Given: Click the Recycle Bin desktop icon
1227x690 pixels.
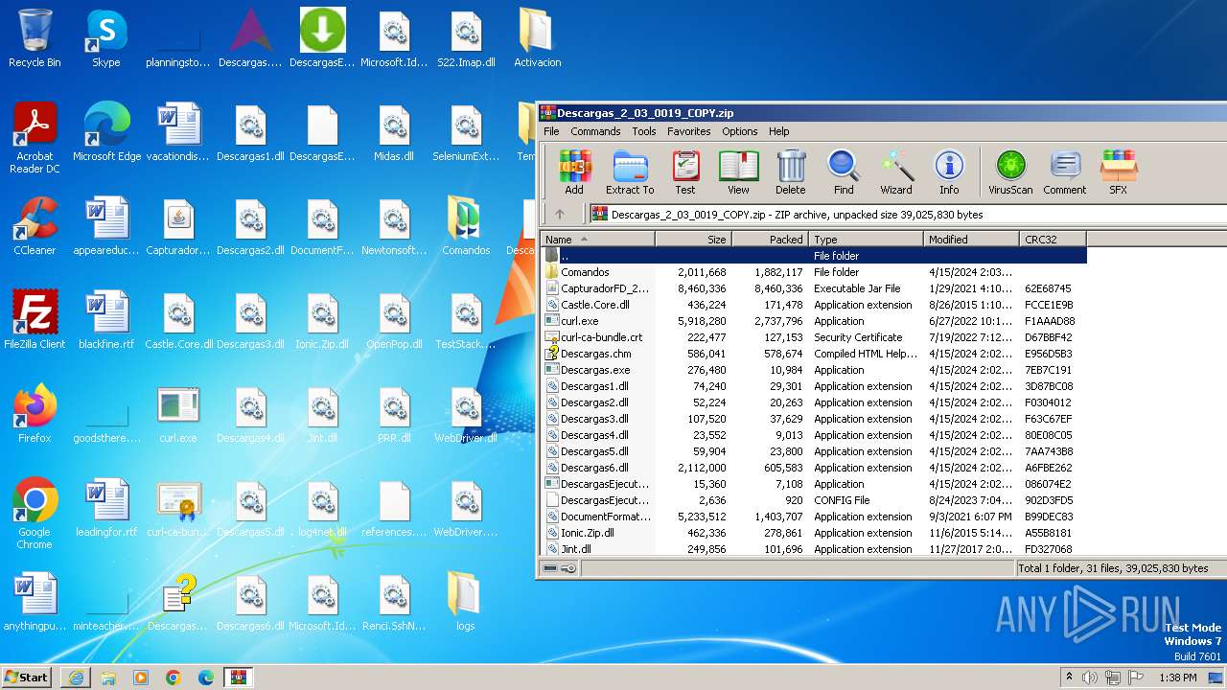Looking at the screenshot, I should [x=35, y=38].
